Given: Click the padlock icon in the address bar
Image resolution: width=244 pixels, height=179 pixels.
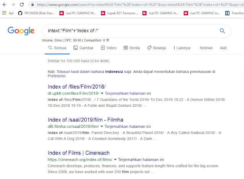Looking at the screenshot, I should click(x=32, y=5).
